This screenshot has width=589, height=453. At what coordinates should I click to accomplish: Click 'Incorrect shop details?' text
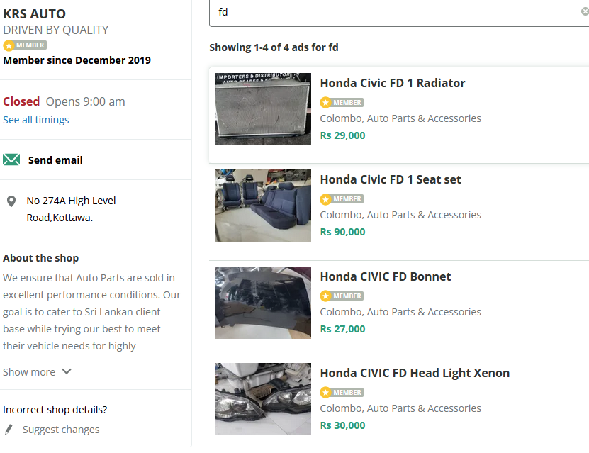(x=55, y=410)
